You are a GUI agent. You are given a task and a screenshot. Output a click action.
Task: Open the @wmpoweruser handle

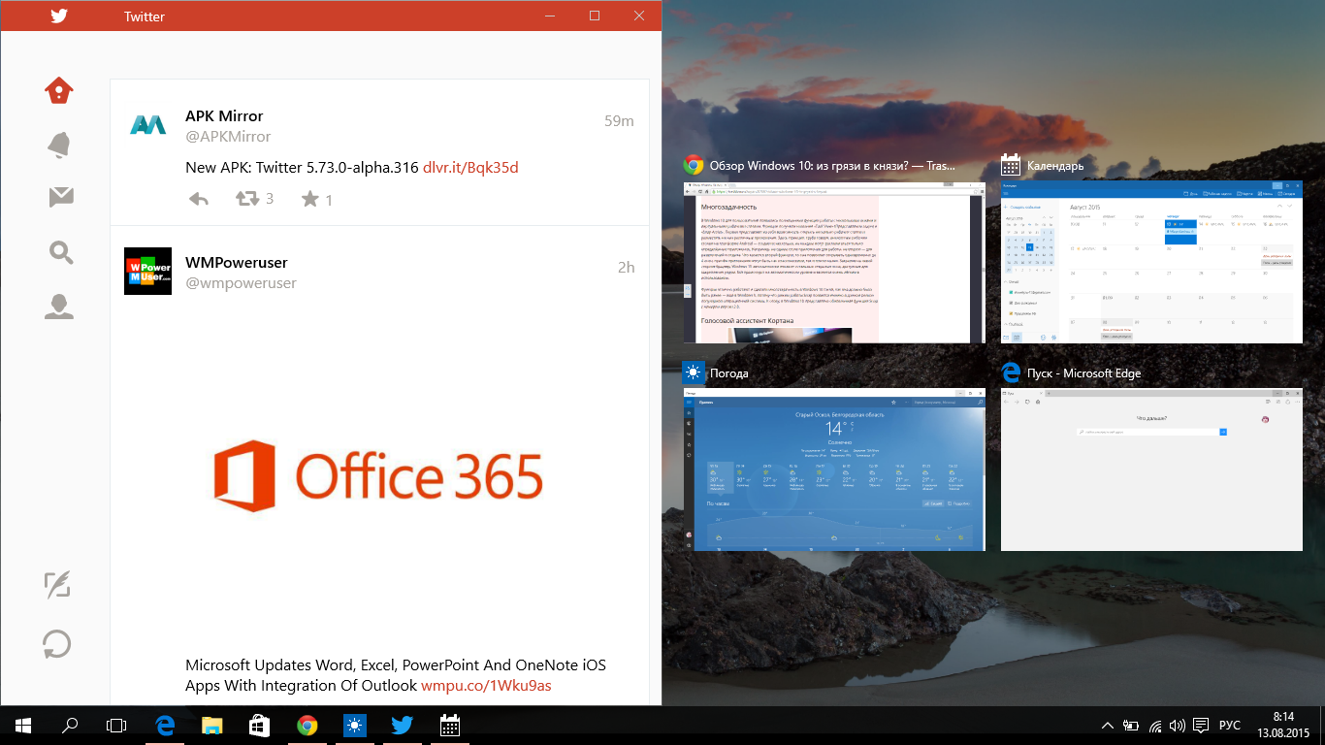tap(241, 283)
